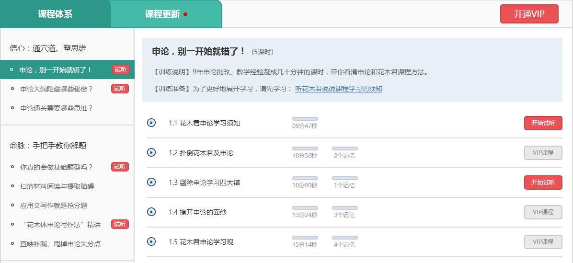This screenshot has height=263, width=573.
Task: Click duration progress bar above 10分56秒
Action: click(x=305, y=149)
